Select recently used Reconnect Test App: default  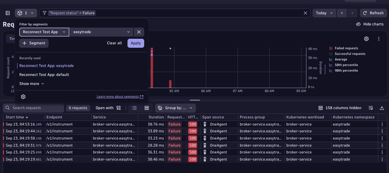[44, 75]
